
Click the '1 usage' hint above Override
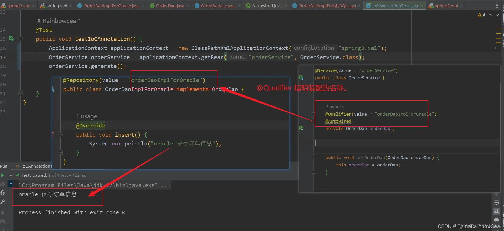(x=86, y=116)
